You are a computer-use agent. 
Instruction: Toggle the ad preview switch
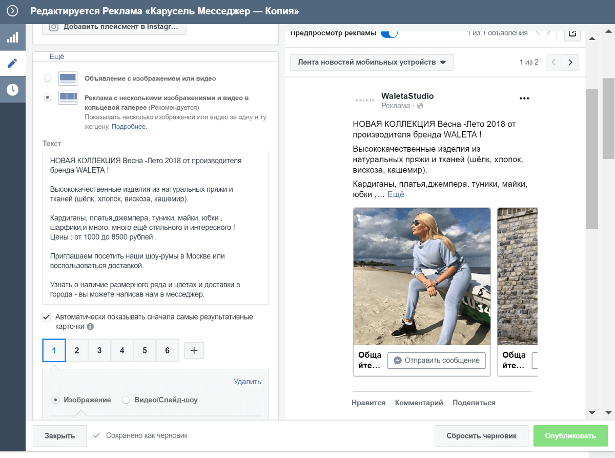389,33
